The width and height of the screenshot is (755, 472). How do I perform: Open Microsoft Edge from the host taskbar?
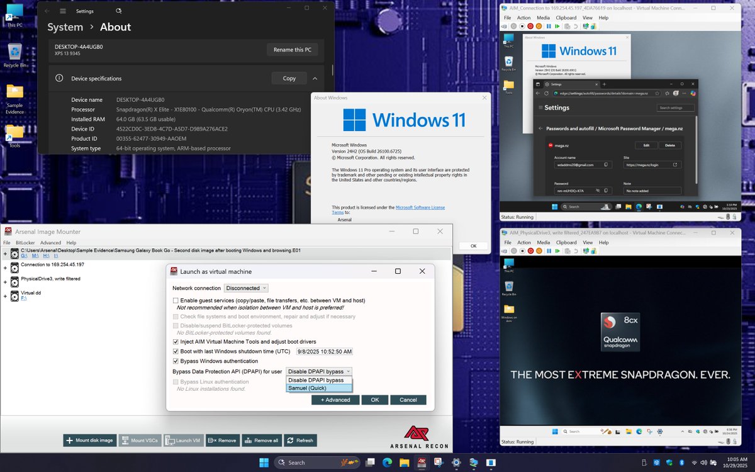387,463
